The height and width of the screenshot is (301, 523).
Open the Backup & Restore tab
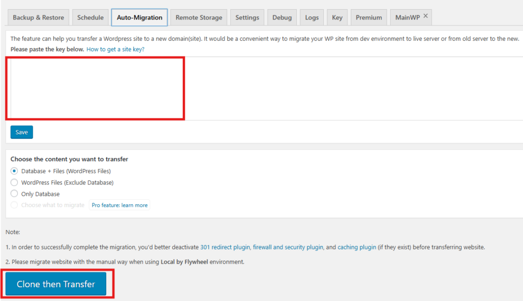(38, 17)
